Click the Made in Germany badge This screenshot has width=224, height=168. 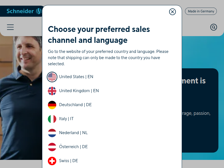pos(201,11)
